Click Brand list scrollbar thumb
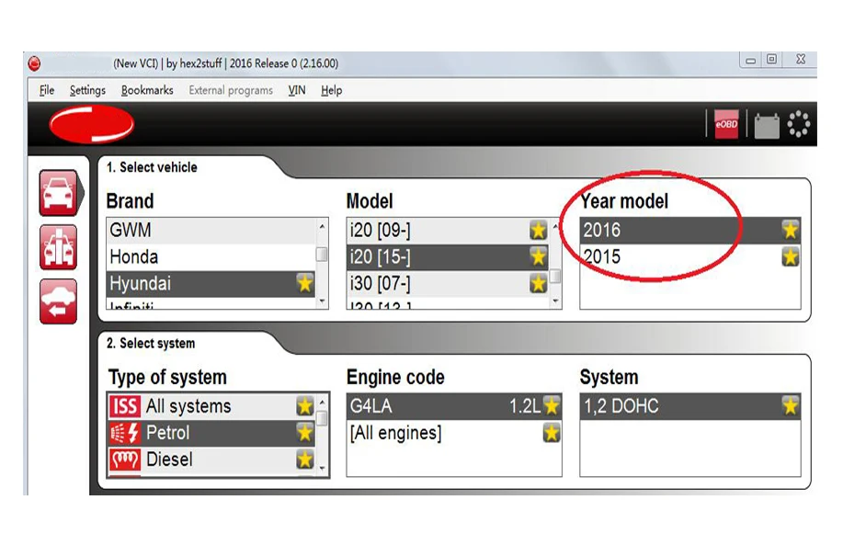This screenshot has width=843, height=534. (322, 255)
